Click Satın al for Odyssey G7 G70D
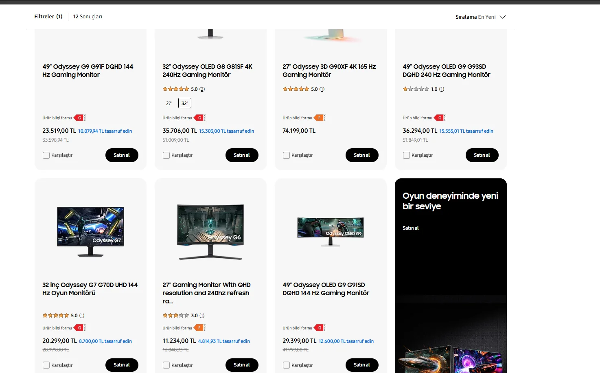600x373 pixels. click(x=122, y=365)
